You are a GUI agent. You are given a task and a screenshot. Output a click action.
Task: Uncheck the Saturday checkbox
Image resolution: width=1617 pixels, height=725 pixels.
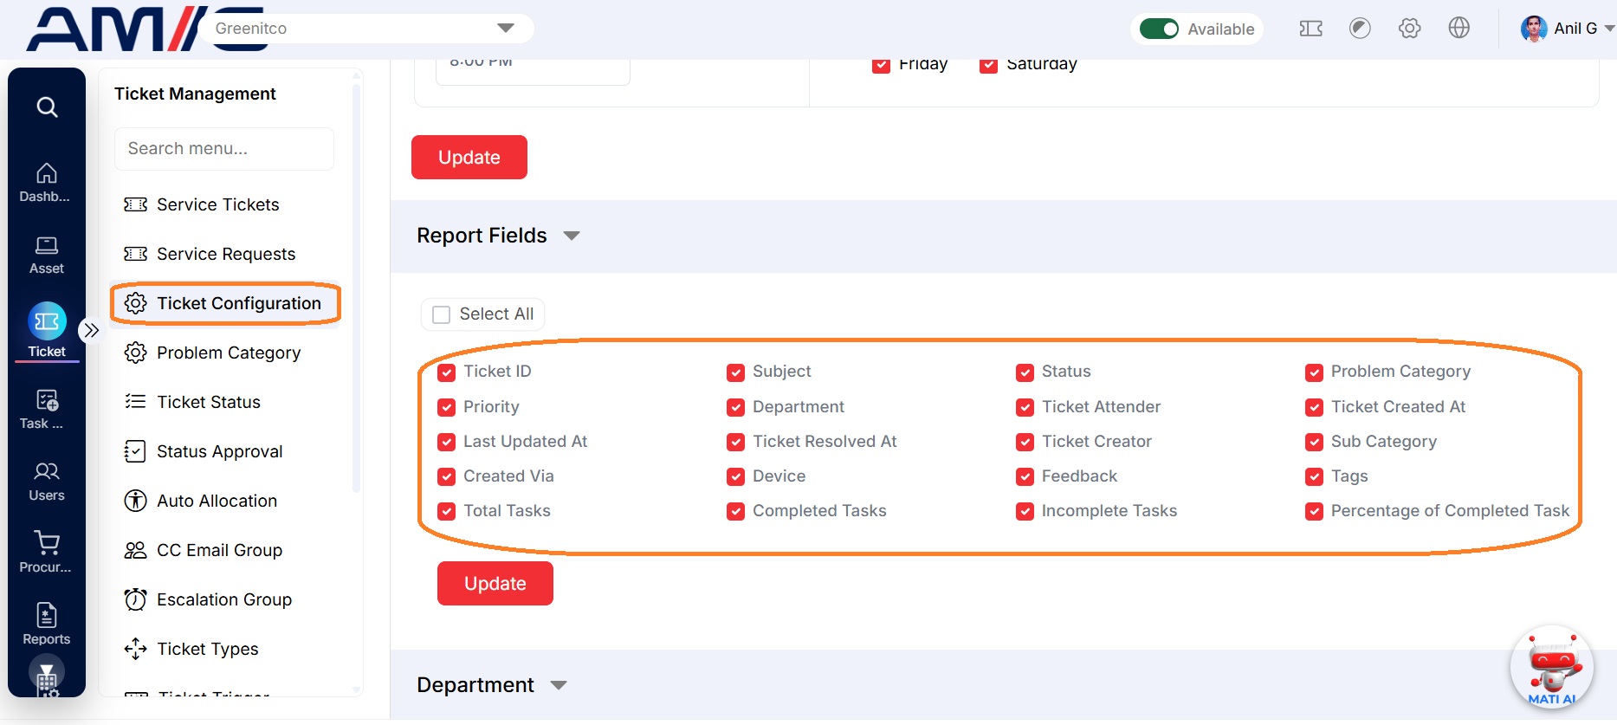tap(988, 65)
